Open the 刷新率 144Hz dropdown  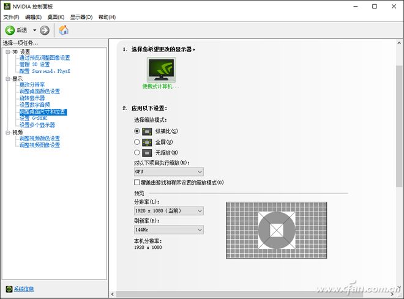click(x=169, y=229)
